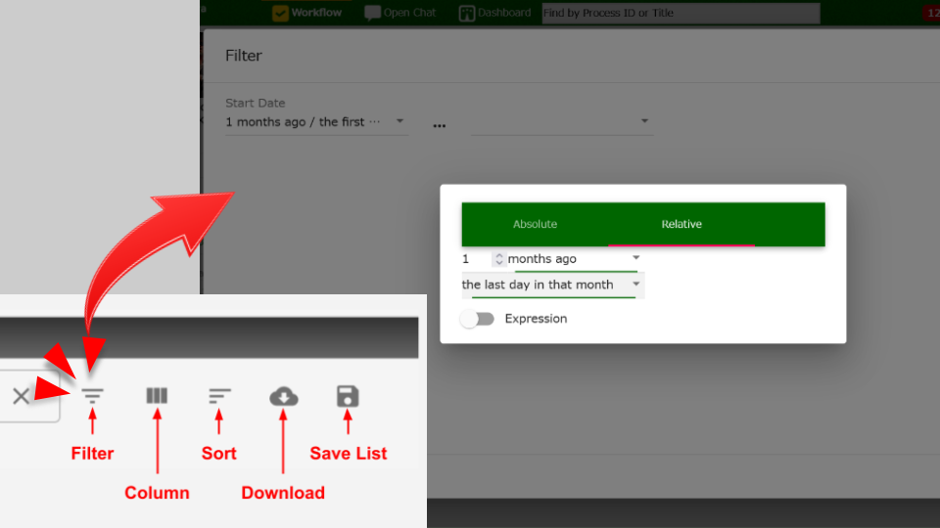Expand the empty end date dropdown
This screenshot has height=528, width=940.
(x=561, y=122)
